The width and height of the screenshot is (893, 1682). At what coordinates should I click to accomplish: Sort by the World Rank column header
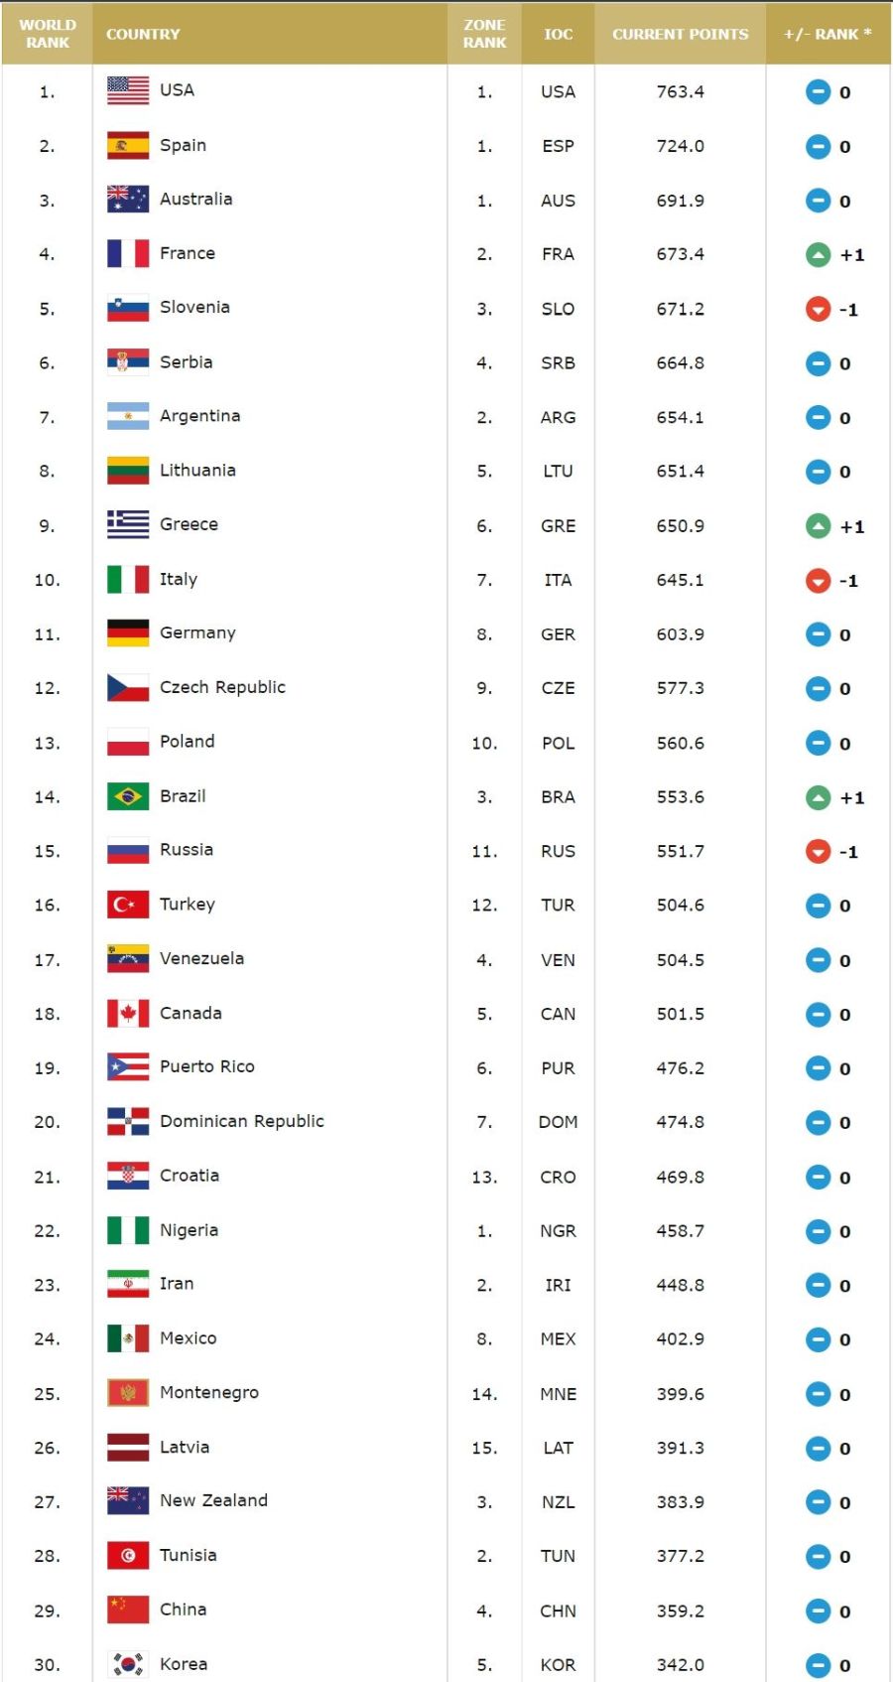pyautogui.click(x=48, y=34)
